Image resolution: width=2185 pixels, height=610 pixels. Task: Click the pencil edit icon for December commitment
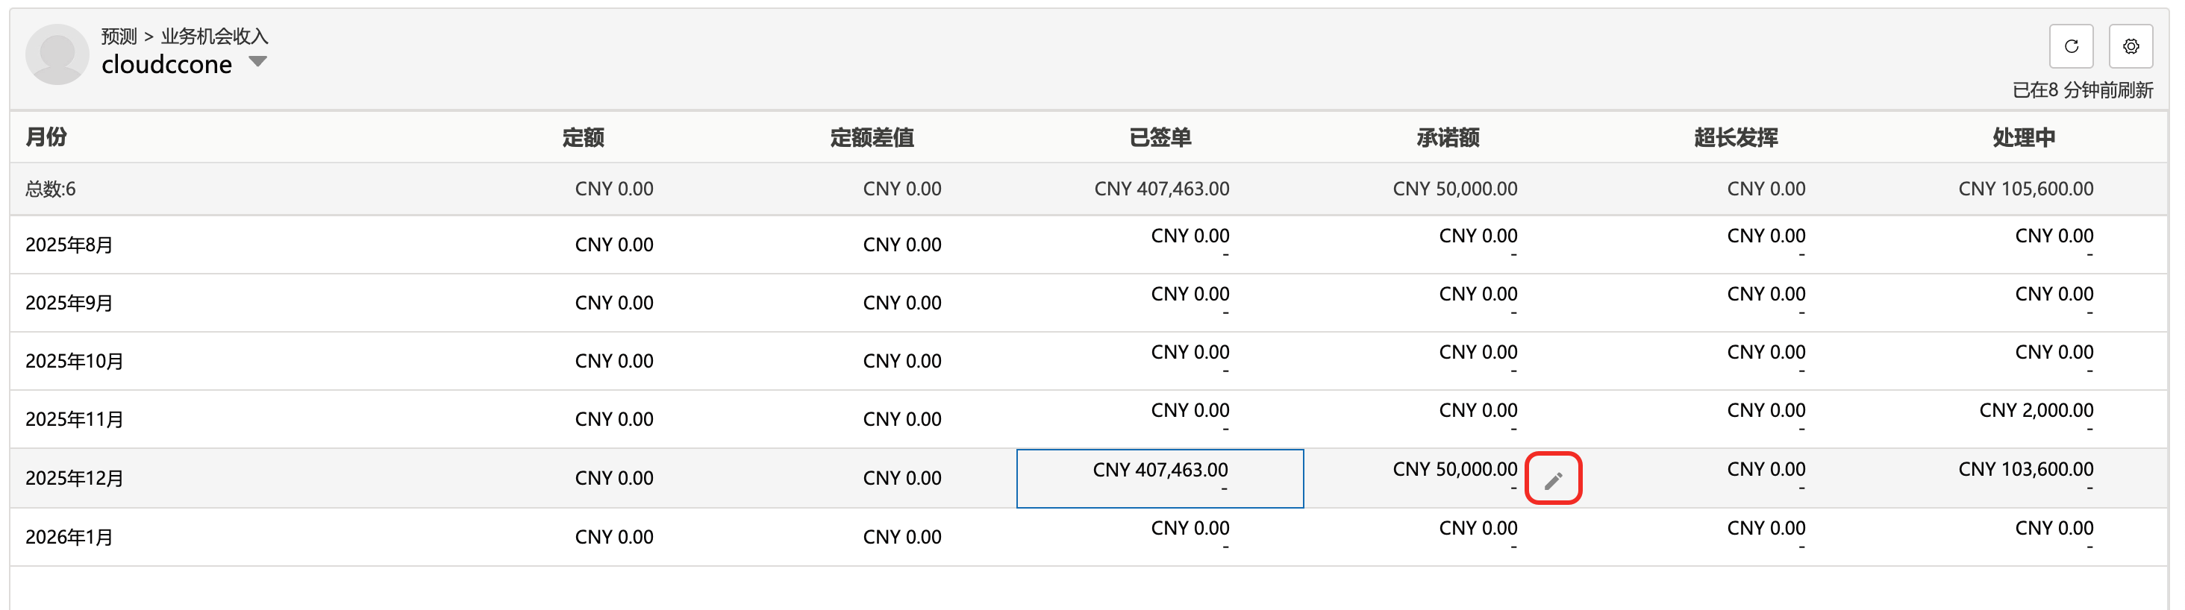click(x=1553, y=480)
